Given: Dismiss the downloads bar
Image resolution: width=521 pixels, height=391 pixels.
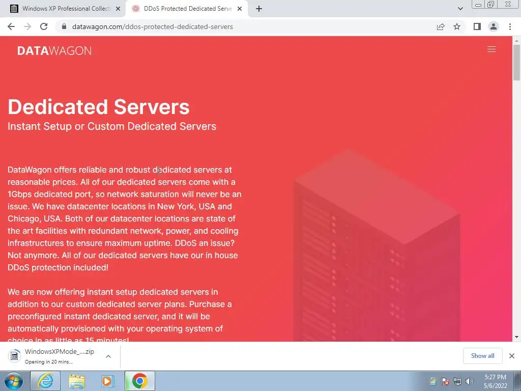Looking at the screenshot, I should (512, 356).
